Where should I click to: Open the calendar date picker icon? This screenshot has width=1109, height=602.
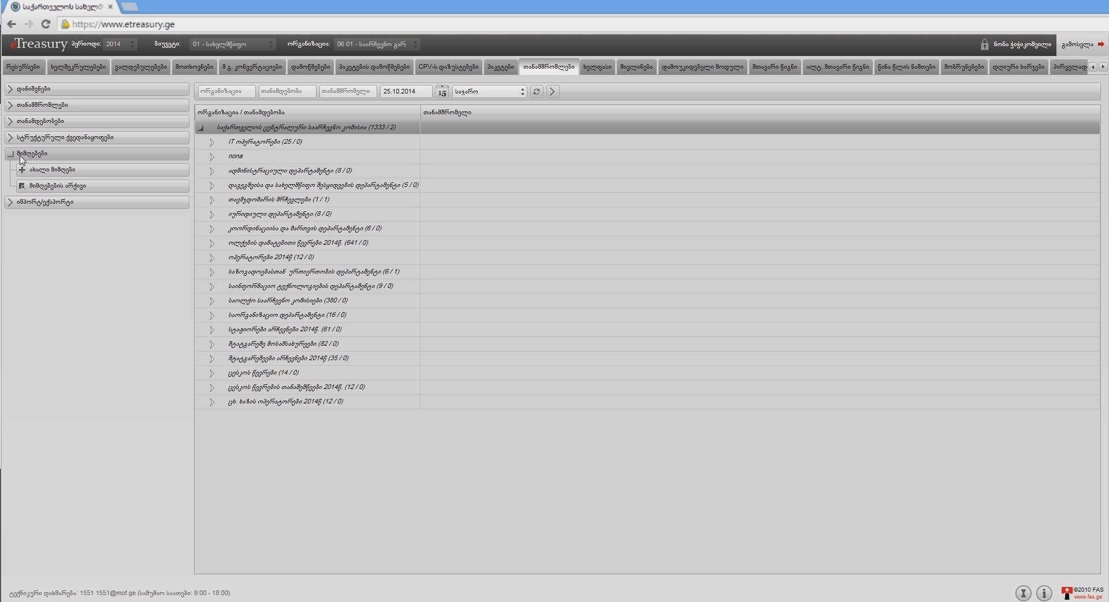coord(442,92)
